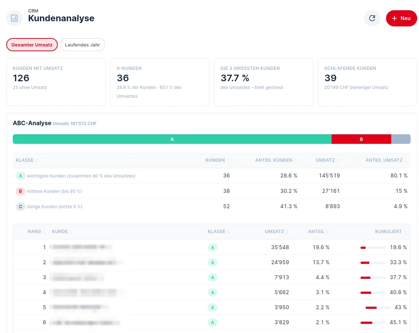Click A badge in rank 1 row
This screenshot has height=333, width=419.
click(x=212, y=247)
